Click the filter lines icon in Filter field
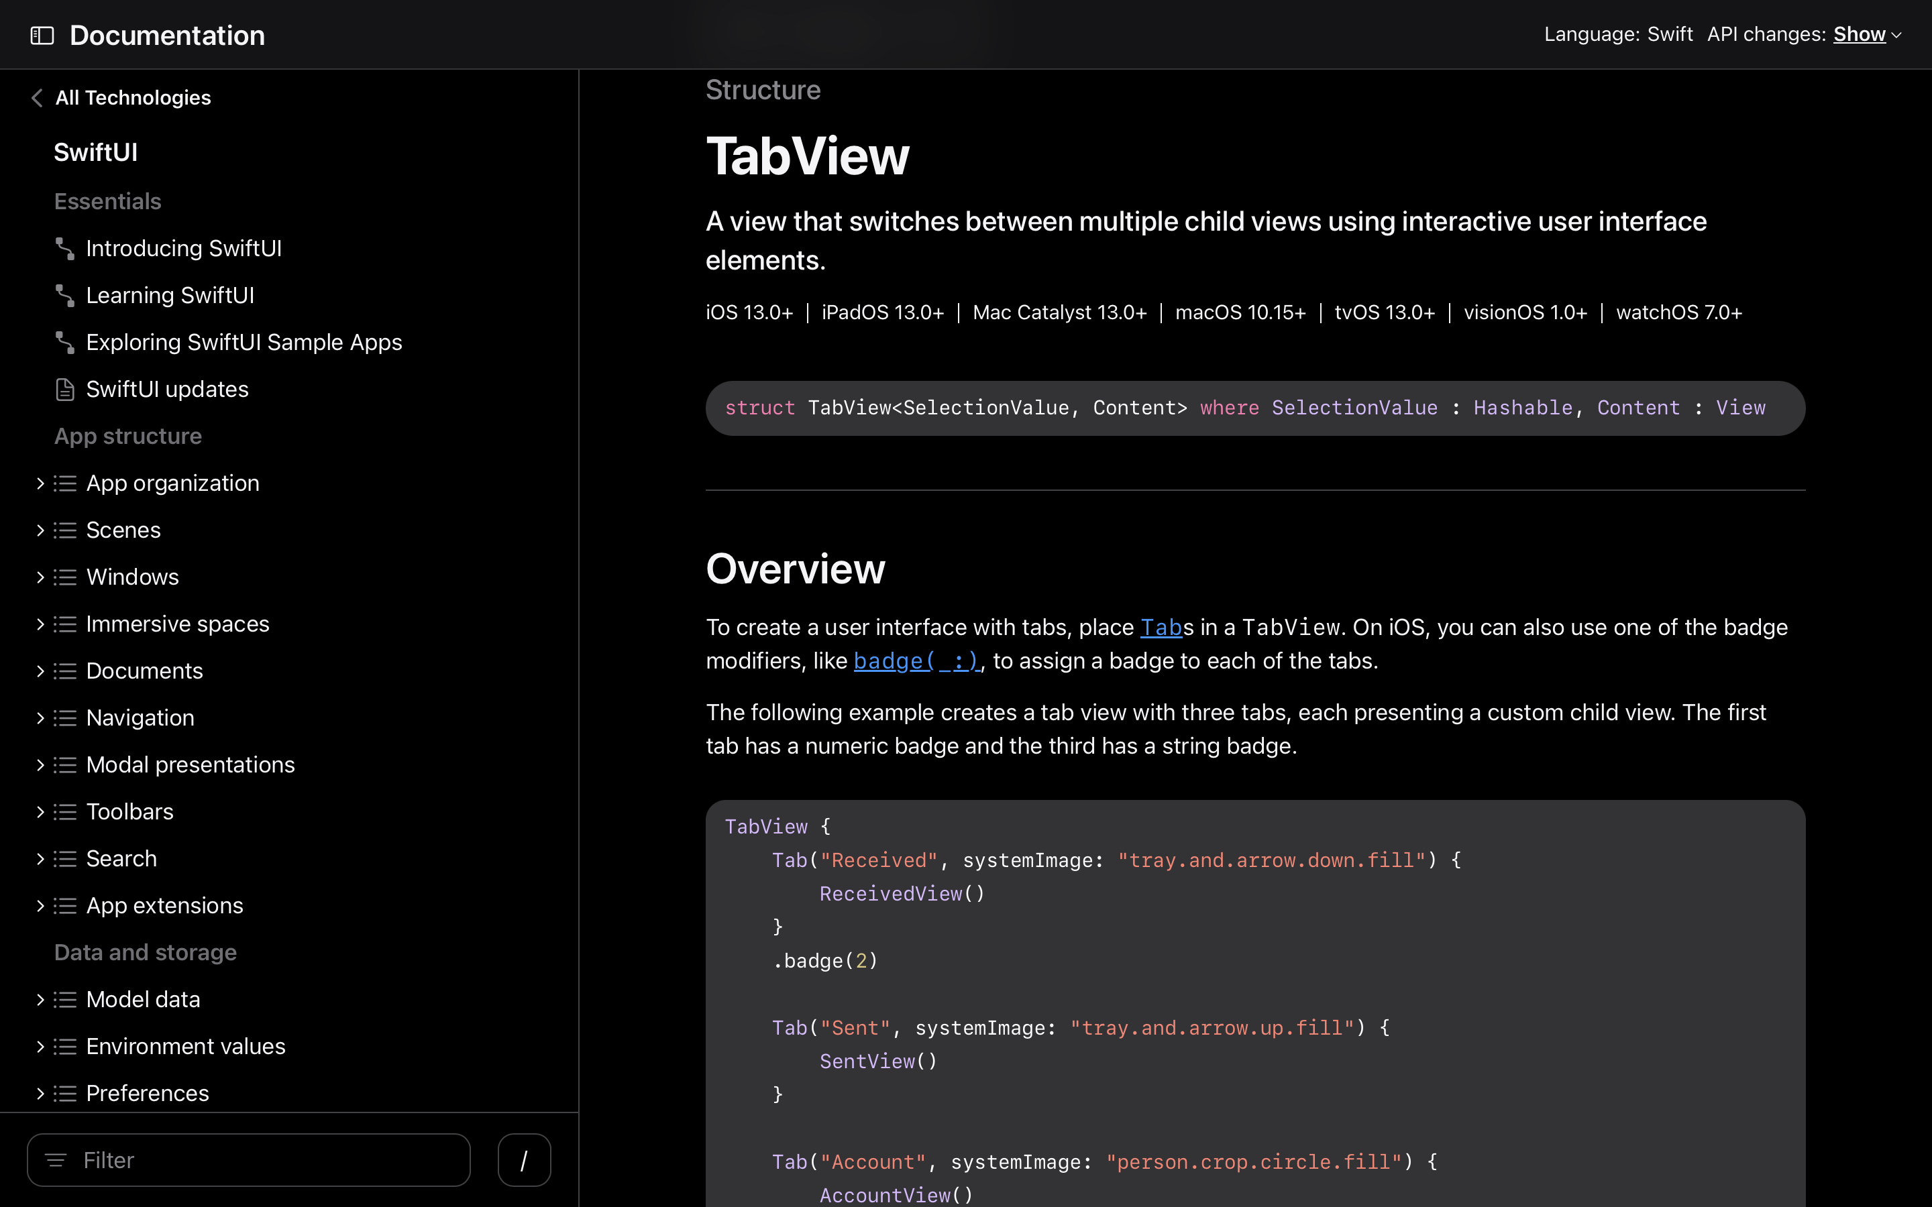 click(56, 1160)
